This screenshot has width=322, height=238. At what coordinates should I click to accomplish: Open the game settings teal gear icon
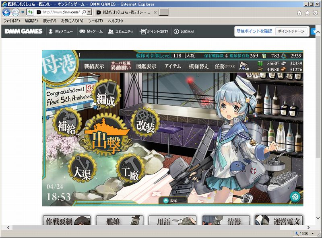295,197
